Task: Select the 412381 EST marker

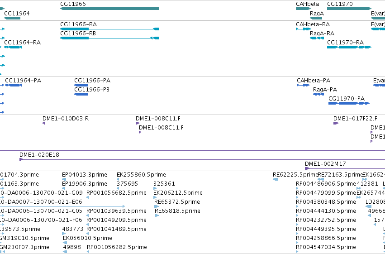Action: [359, 189]
